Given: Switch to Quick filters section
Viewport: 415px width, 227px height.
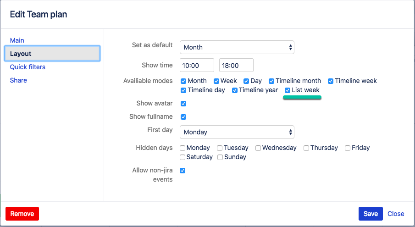Looking at the screenshot, I should pos(28,67).
